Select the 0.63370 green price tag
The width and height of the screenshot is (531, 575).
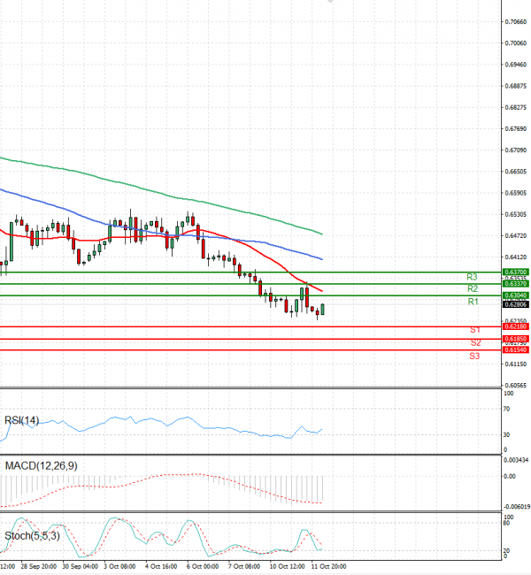pos(516,284)
